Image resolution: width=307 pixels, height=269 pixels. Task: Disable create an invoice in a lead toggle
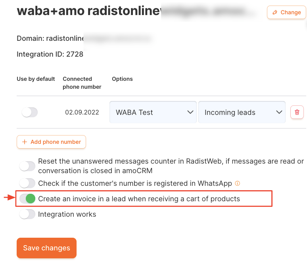click(27, 198)
